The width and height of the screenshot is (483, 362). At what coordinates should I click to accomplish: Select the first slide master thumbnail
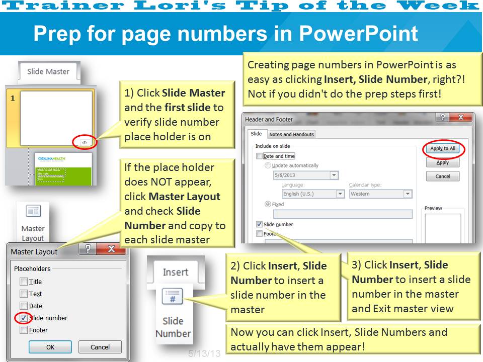[x=56, y=118]
